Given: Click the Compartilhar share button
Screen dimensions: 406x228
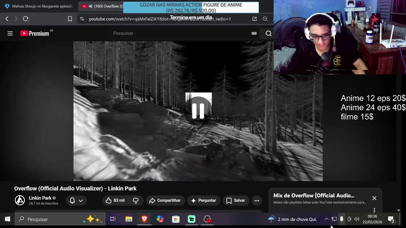Looking at the screenshot, I should [x=165, y=200].
